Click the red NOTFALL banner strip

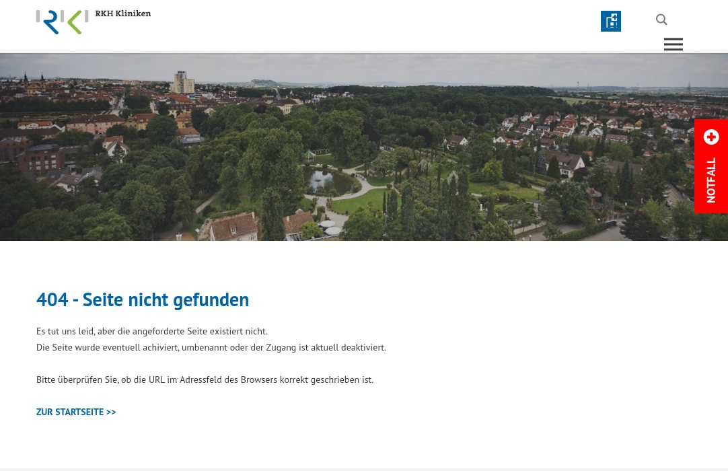(x=711, y=166)
